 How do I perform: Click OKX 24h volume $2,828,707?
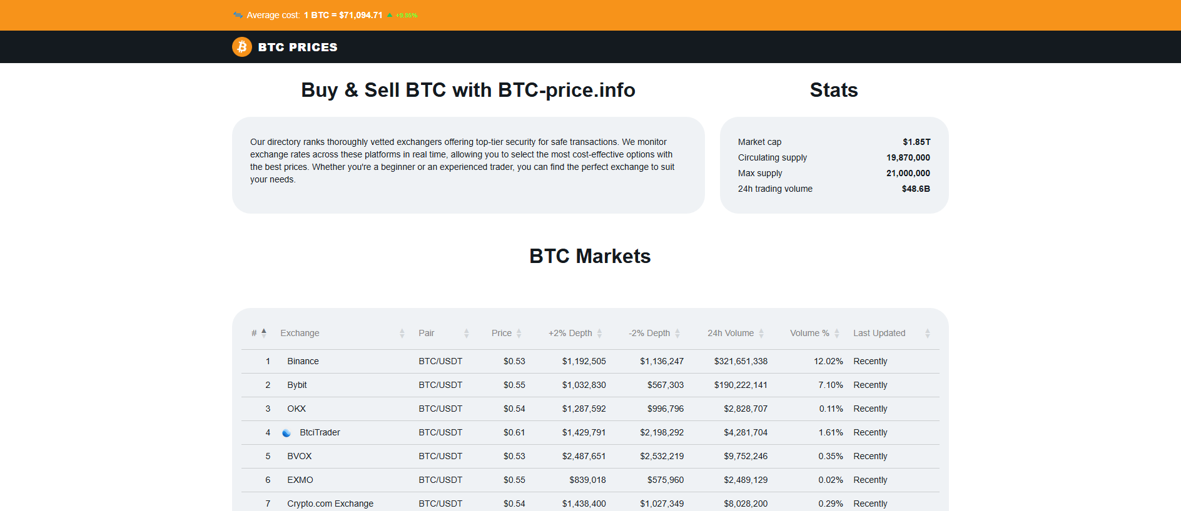click(x=746, y=409)
